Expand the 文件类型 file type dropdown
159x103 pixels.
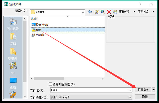pyautogui.click(x=130, y=97)
